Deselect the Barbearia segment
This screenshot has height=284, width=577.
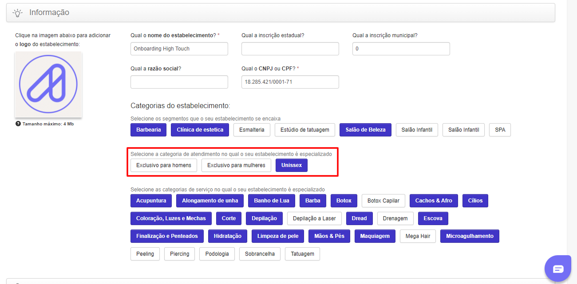(x=149, y=130)
